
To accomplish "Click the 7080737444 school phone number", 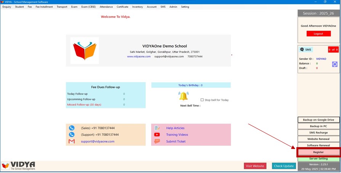I will pos(195,56).
